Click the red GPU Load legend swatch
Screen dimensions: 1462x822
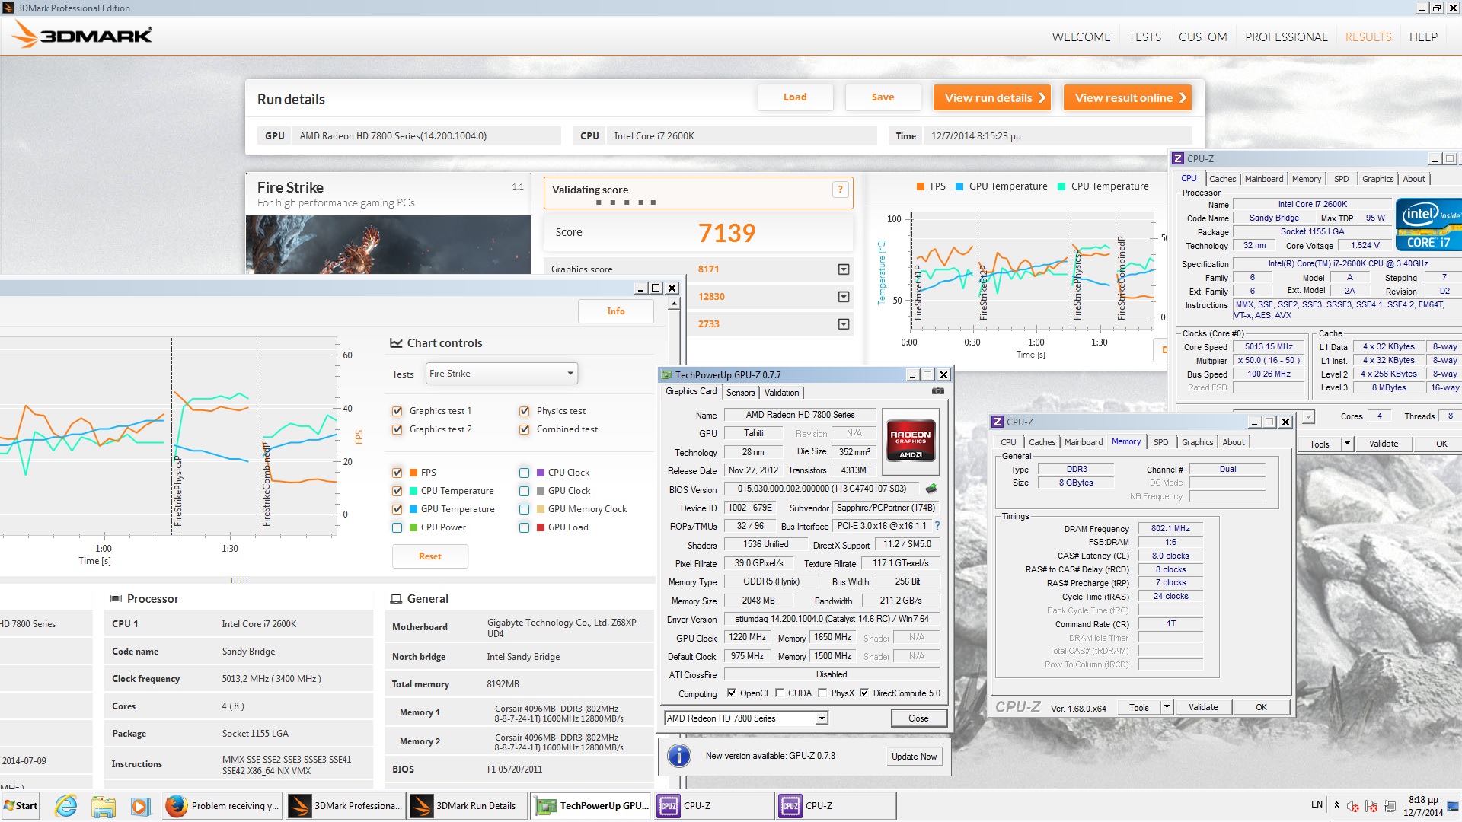click(x=541, y=527)
